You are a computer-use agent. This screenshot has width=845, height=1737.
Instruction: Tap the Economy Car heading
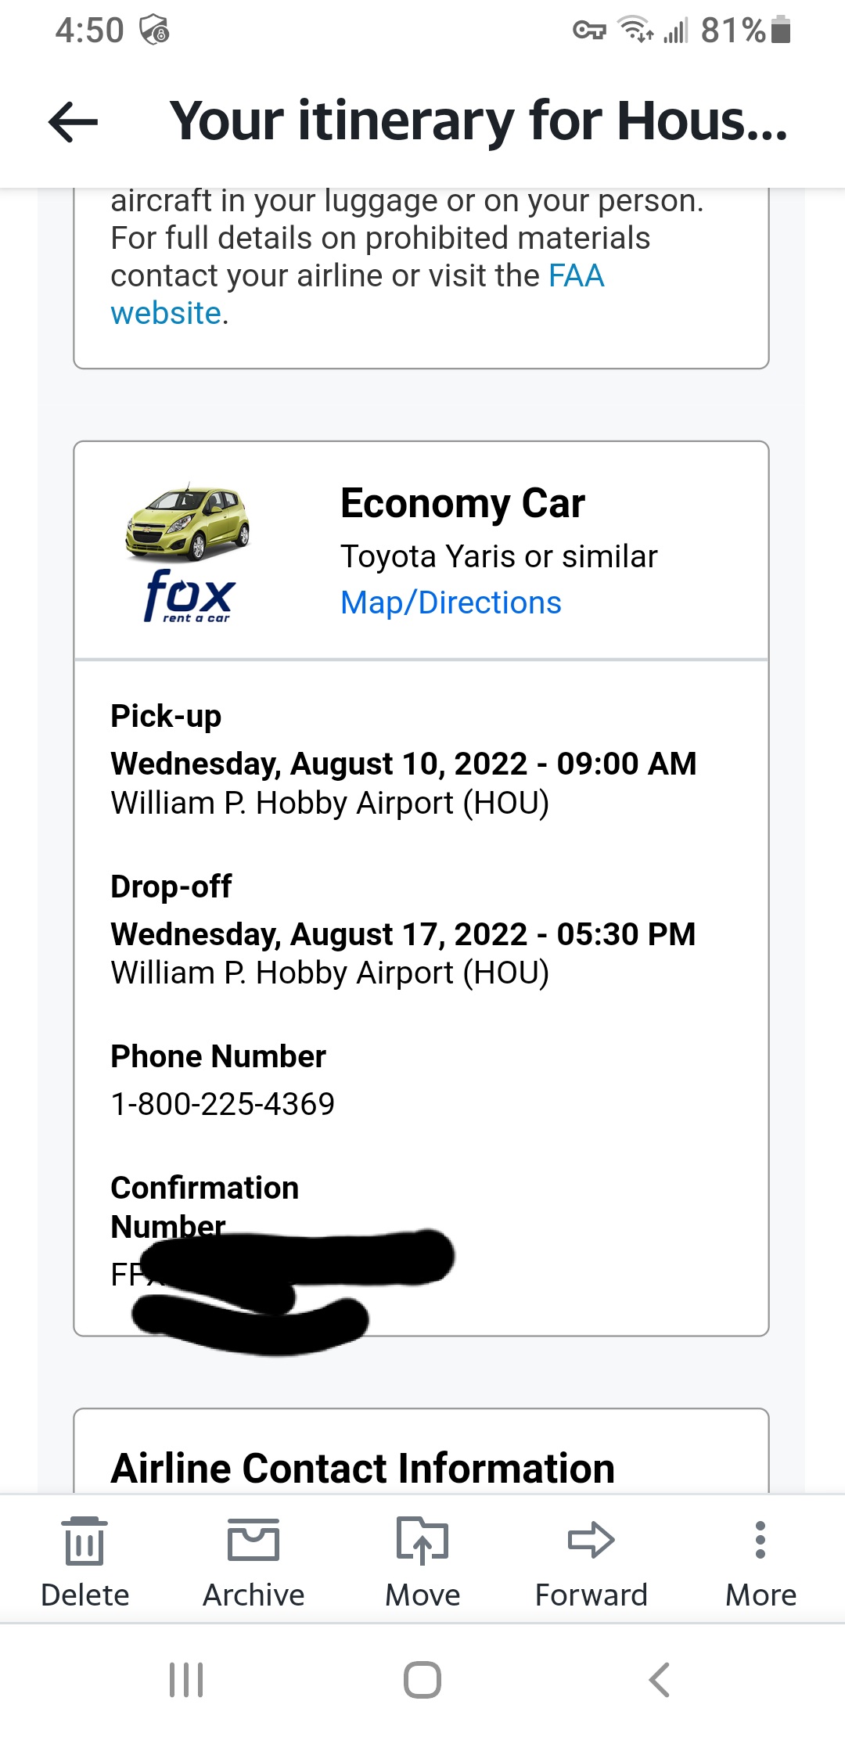[462, 503]
